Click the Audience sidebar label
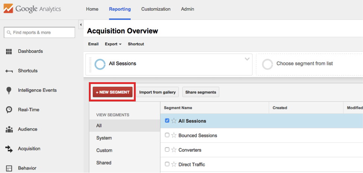This screenshot has width=363, height=173. pos(28,129)
